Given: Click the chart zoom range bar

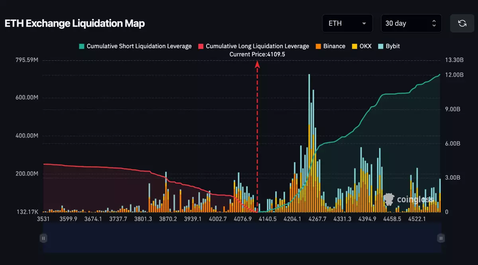Looking at the screenshot, I should click(x=242, y=238).
